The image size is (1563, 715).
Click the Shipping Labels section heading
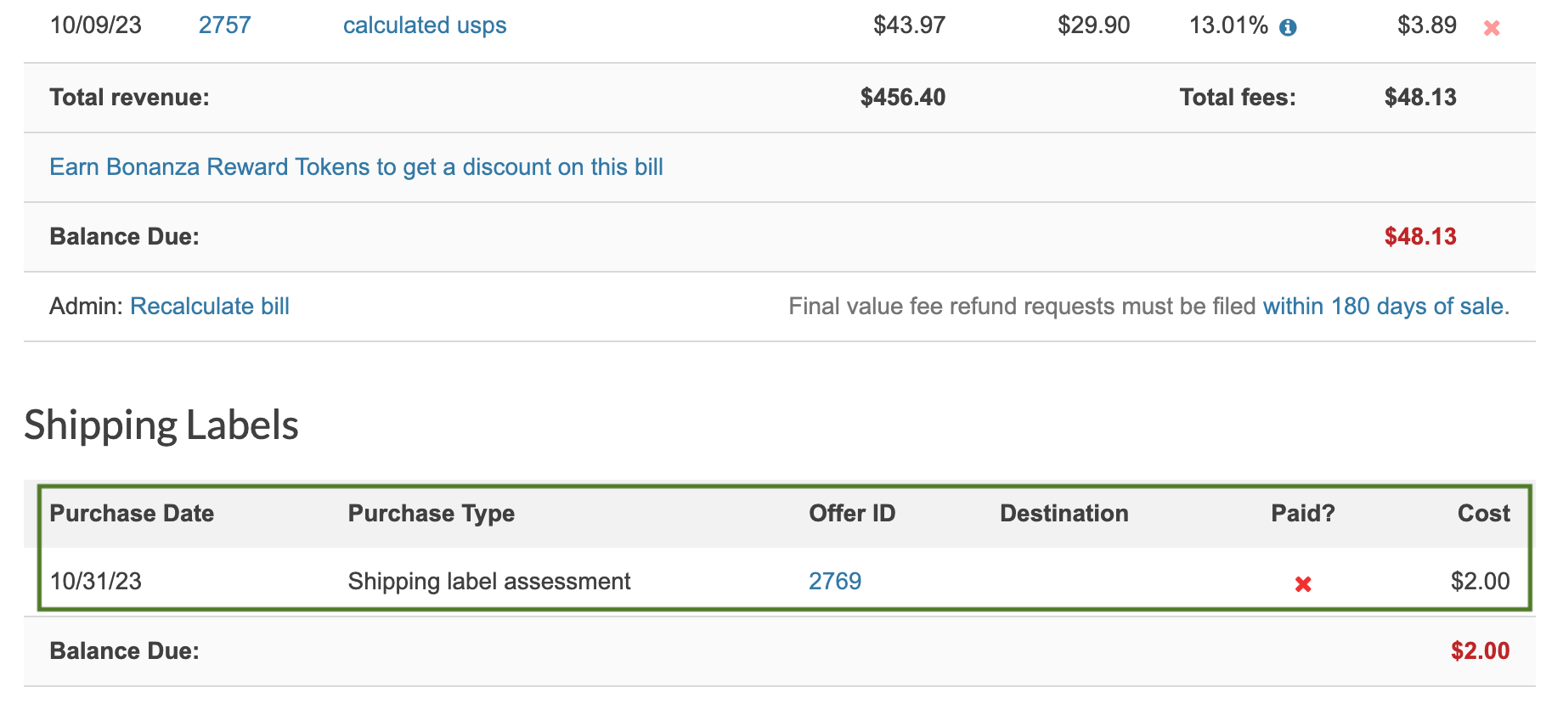click(161, 425)
